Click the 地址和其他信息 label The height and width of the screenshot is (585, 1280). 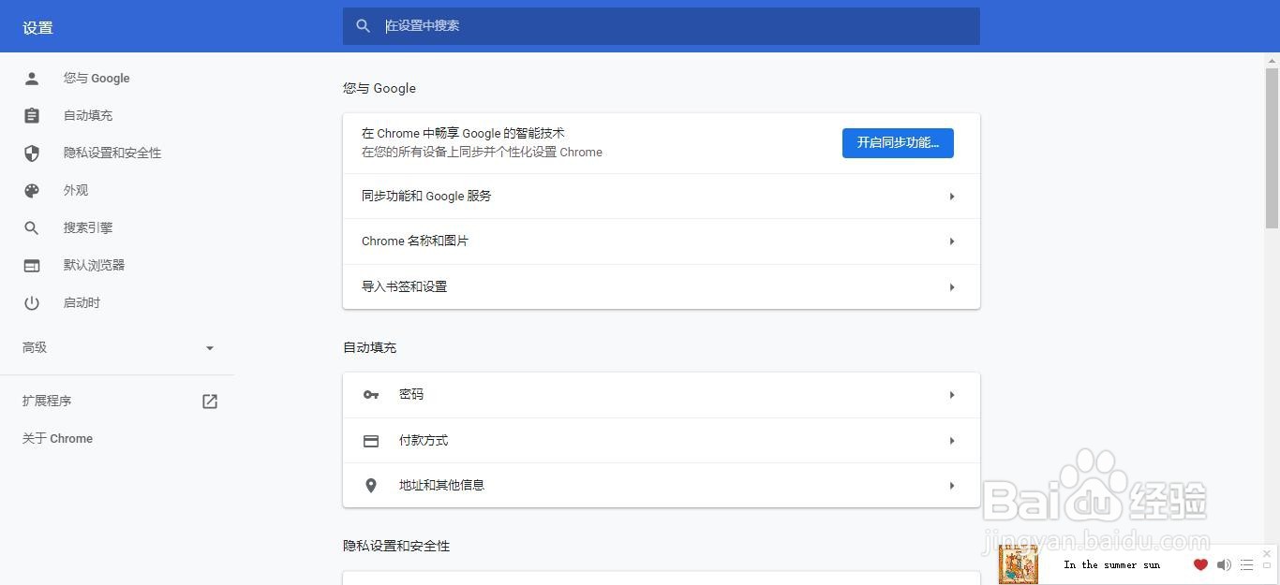[441, 486]
